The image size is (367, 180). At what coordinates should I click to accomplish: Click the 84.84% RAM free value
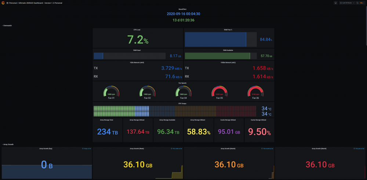click(266, 39)
